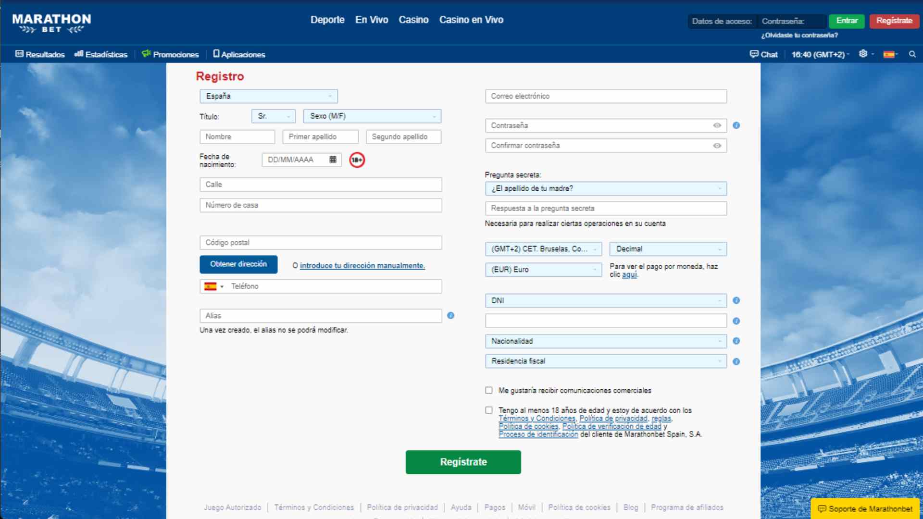The width and height of the screenshot is (923, 519).
Task: Click the info icon next to DNI dropdown
Action: click(x=736, y=300)
